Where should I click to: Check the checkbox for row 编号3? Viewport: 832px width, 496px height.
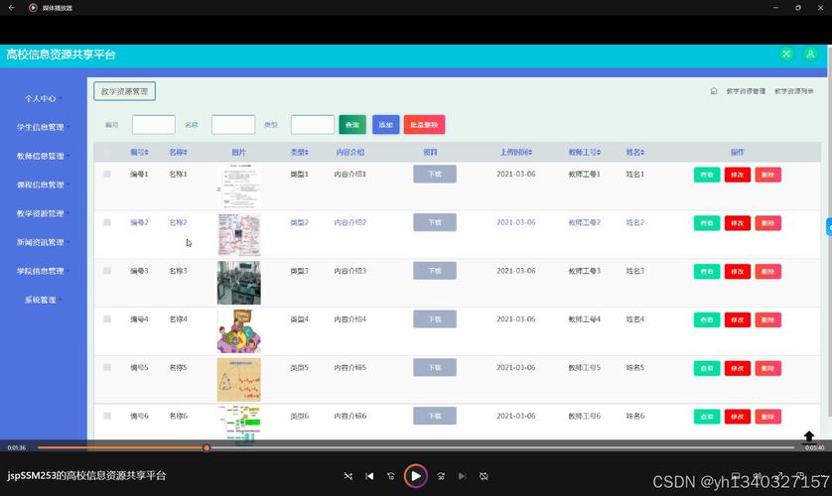click(x=107, y=271)
